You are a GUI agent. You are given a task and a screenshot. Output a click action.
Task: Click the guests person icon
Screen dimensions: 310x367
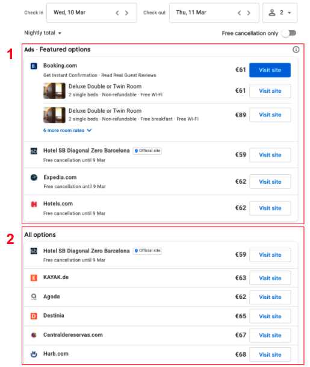(x=271, y=13)
